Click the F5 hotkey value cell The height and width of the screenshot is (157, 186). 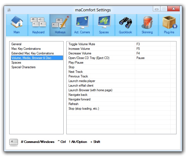(153, 49)
